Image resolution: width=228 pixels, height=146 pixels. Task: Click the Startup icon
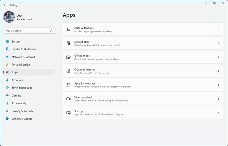tap(68, 113)
